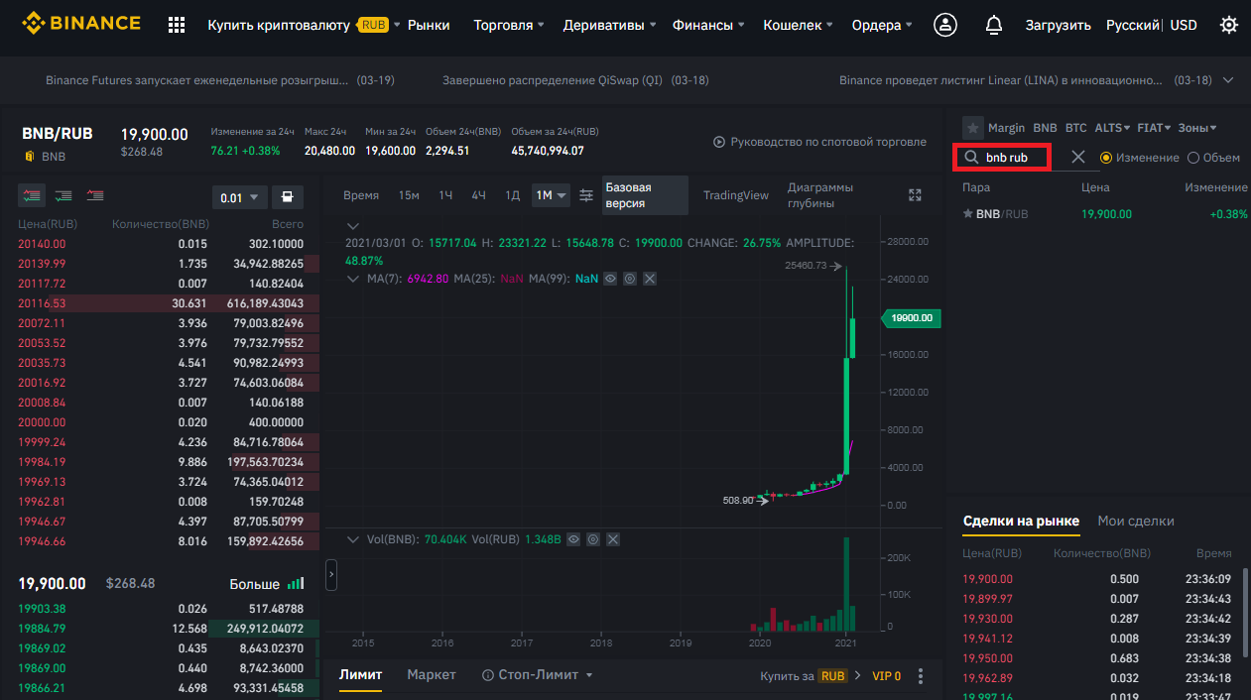
Task: Open the user profile icon
Action: coord(945,25)
